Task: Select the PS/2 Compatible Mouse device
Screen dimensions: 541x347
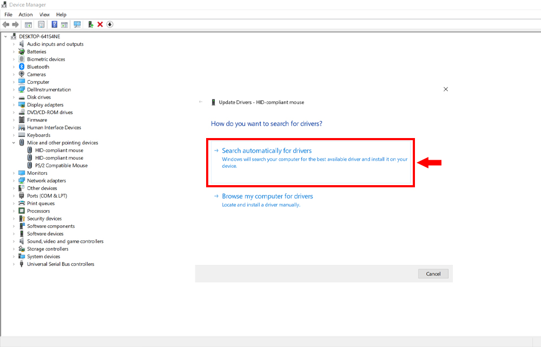Action: click(x=61, y=166)
